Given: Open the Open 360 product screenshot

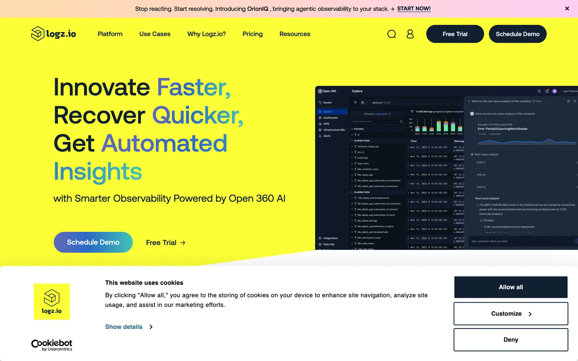Looking at the screenshot, I should [446, 168].
